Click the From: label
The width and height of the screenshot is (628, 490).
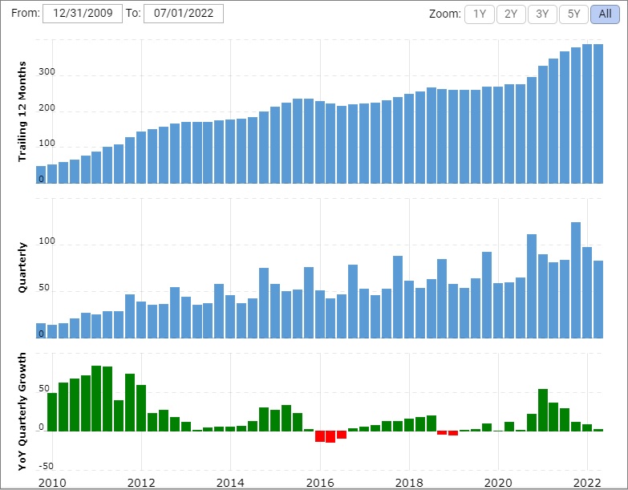[26, 13]
